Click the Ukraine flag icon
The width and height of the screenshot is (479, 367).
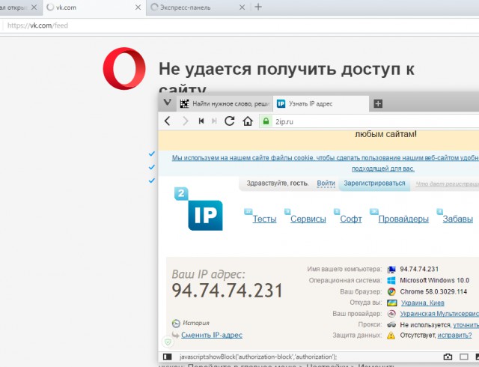391,303
